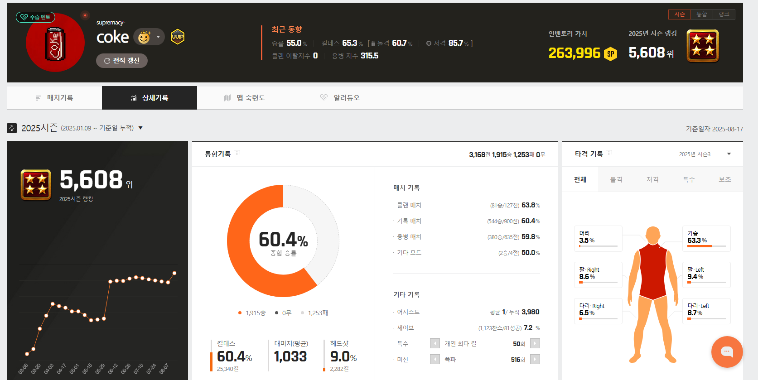This screenshot has height=380, width=758.
Task: Expand the dropdown arrow next to emoji badge
Action: pyautogui.click(x=158, y=37)
